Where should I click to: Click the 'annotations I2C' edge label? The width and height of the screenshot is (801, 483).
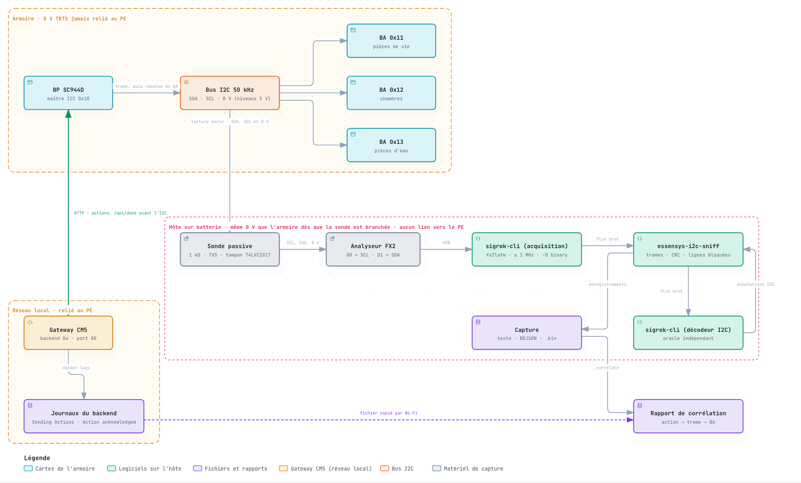click(x=755, y=284)
